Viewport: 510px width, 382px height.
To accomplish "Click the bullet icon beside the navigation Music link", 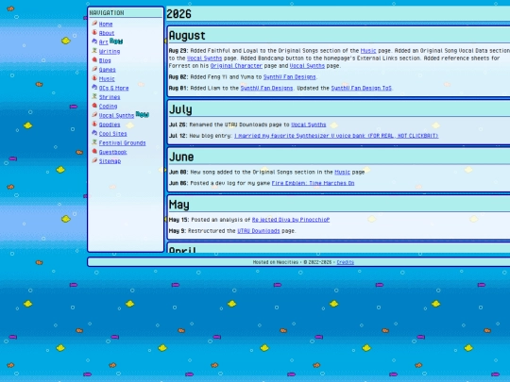I will [x=94, y=78].
